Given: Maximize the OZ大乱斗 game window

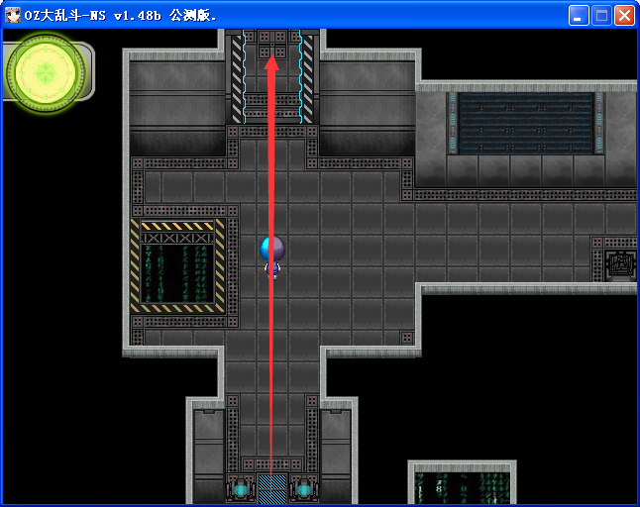Looking at the screenshot, I should coord(601,16).
